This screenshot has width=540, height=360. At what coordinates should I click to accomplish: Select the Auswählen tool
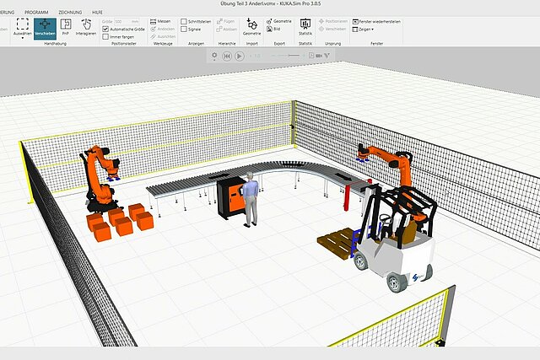[x=22, y=27]
